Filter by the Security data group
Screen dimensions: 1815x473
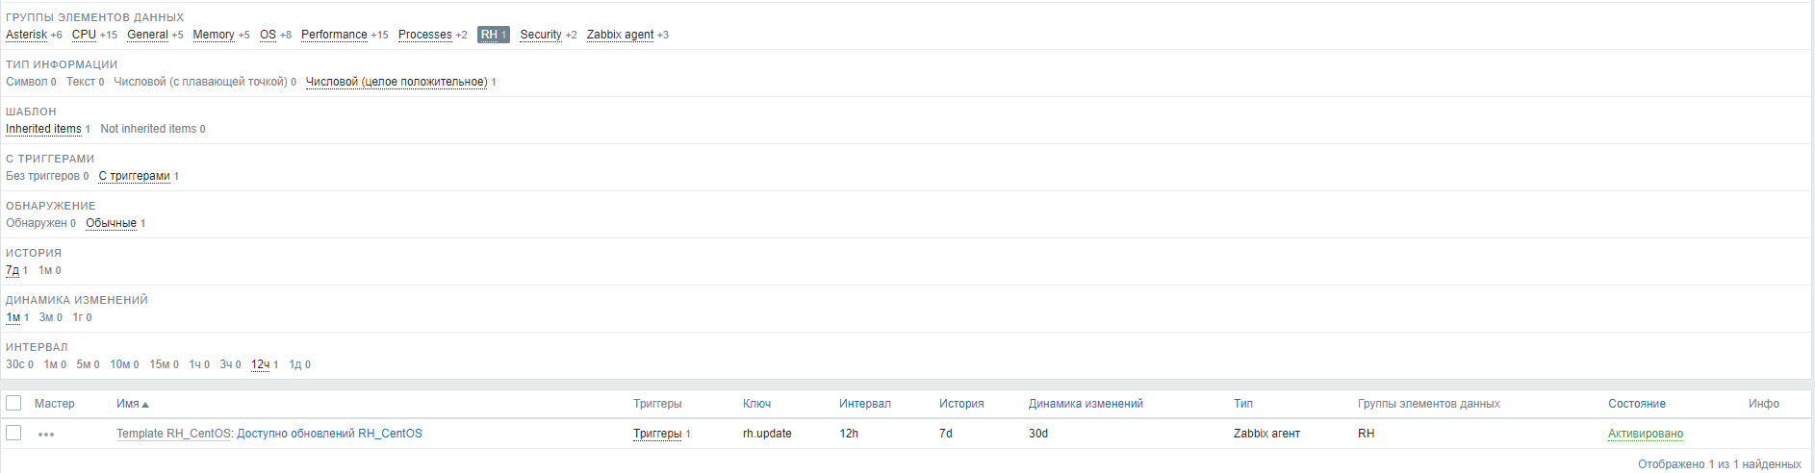pyautogui.click(x=541, y=35)
